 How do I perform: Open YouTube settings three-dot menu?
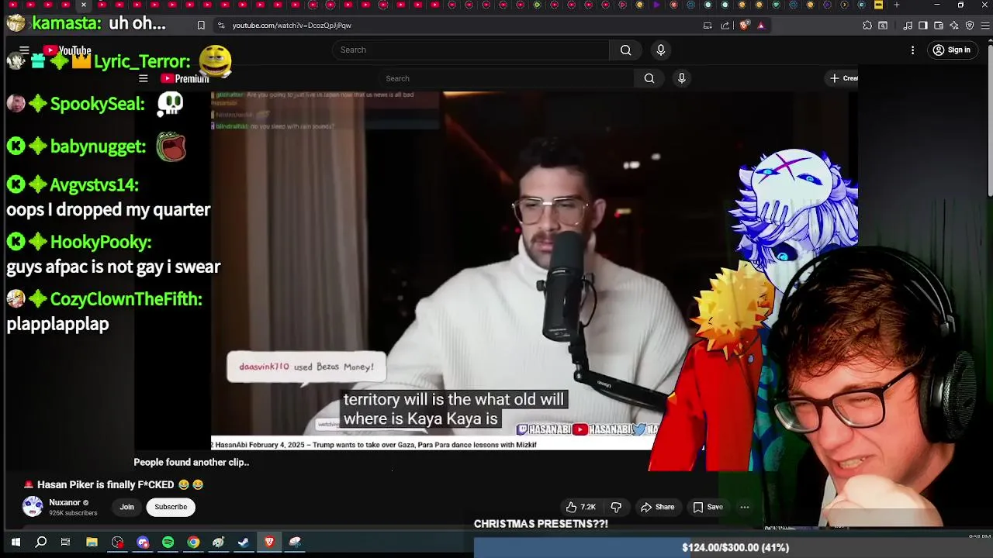912,50
